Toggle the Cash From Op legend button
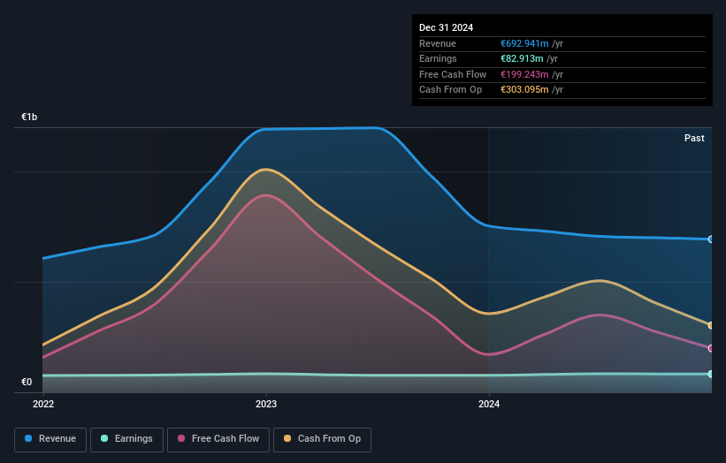The height and width of the screenshot is (463, 726). coord(322,439)
